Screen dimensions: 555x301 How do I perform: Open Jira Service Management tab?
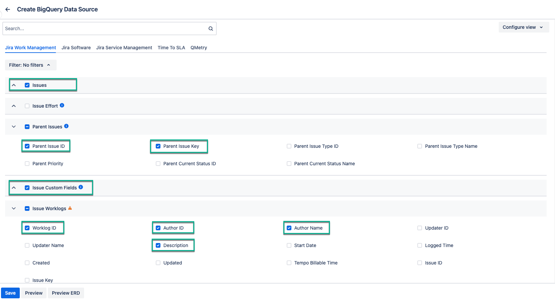(x=124, y=48)
